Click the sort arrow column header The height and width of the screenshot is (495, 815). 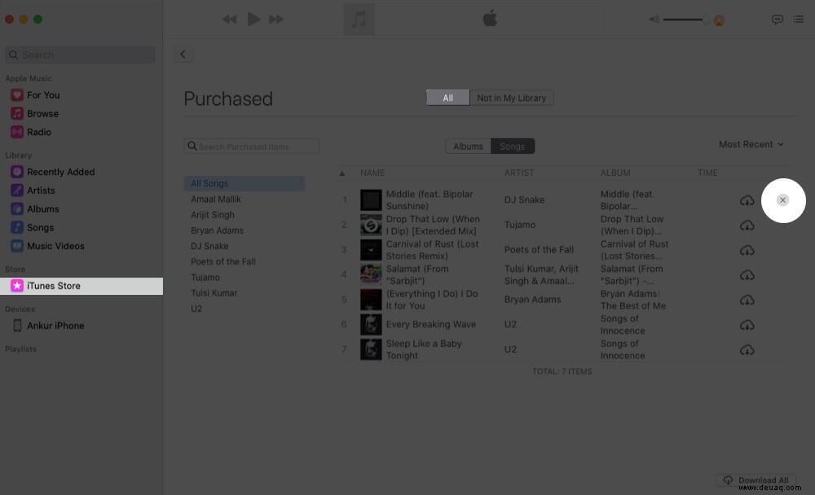342,173
